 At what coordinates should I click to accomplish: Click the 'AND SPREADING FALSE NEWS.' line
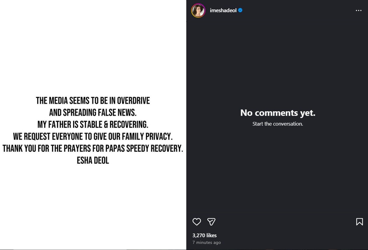(93, 112)
